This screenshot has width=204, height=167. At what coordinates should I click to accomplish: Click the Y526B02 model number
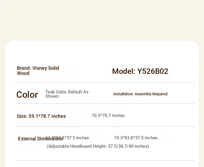[x=153, y=71]
